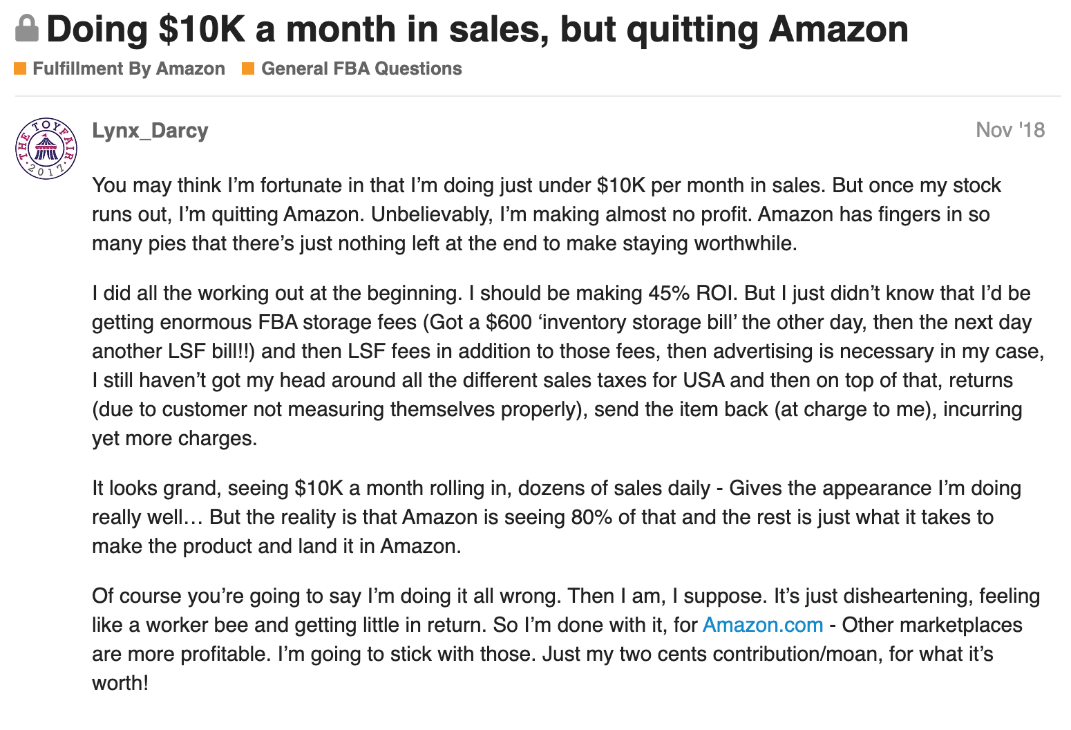Open the Fulfillment By Amazon category
The width and height of the screenshot is (1071, 730).
(x=129, y=68)
